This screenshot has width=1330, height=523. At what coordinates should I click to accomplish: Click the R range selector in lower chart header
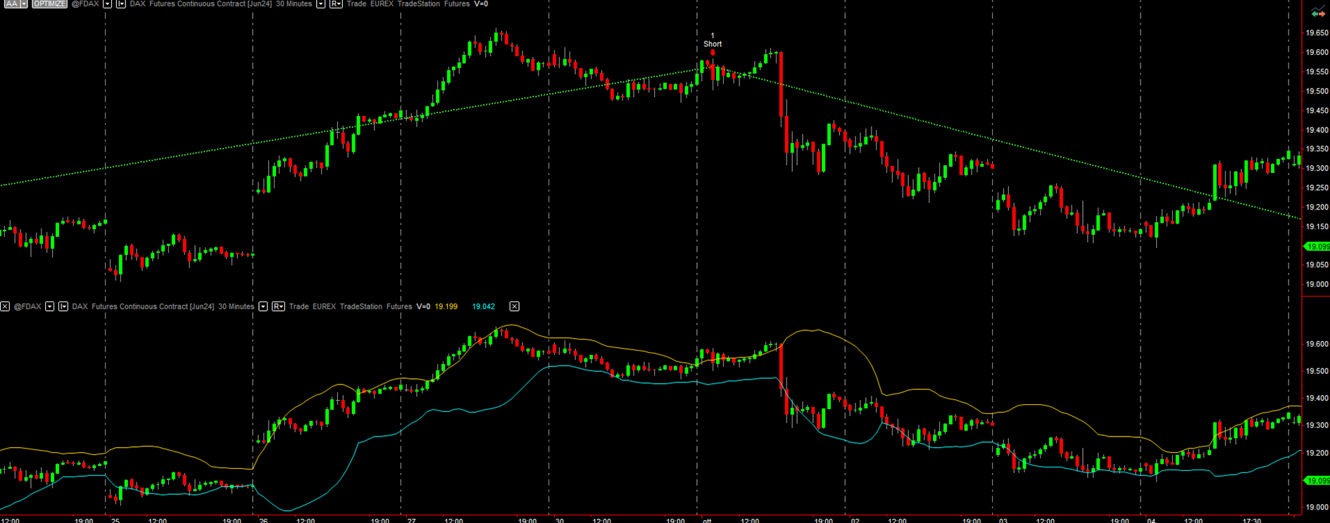coord(278,306)
